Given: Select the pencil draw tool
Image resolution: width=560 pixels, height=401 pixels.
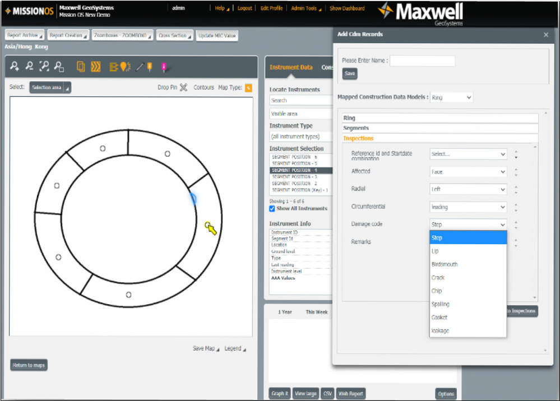Looking at the screenshot, I should [x=140, y=67].
